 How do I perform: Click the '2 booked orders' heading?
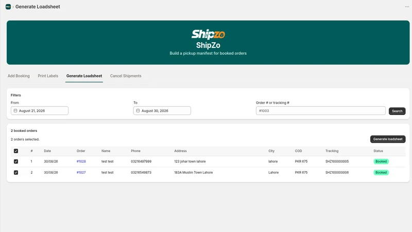tap(24, 131)
